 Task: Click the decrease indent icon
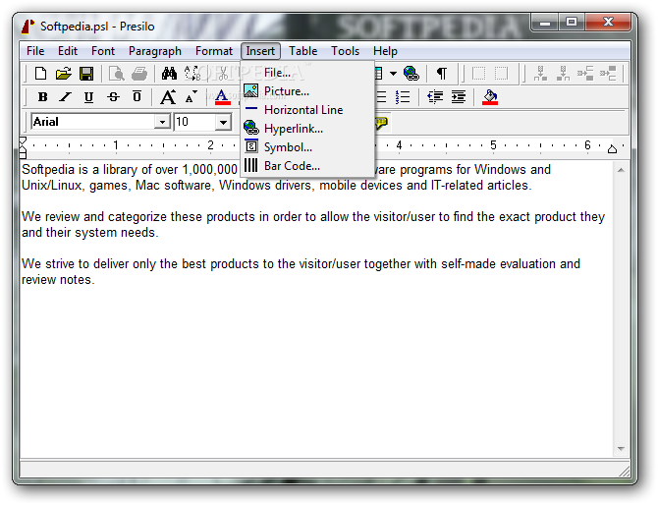(435, 97)
